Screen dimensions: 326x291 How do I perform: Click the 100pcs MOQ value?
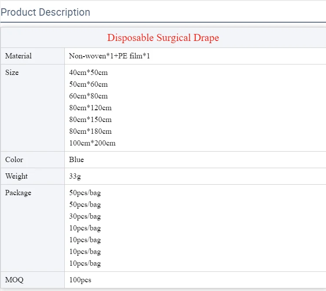80,280
